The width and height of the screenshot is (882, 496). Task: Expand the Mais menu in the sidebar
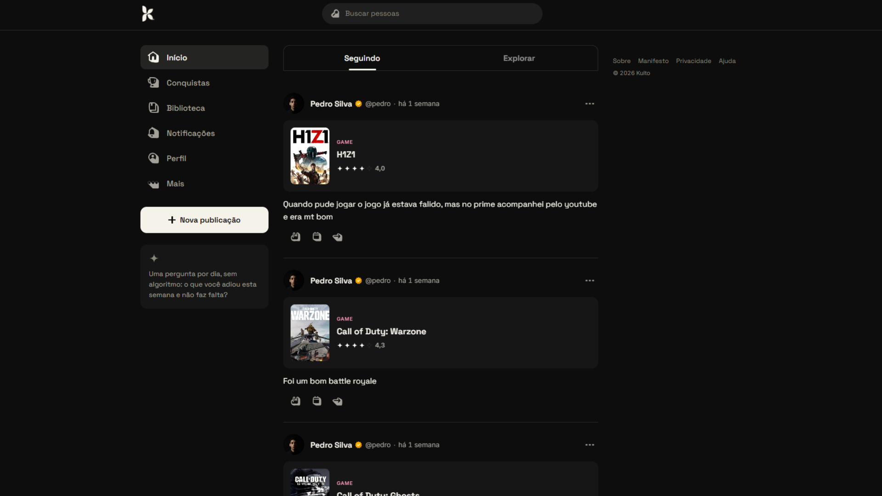point(204,184)
